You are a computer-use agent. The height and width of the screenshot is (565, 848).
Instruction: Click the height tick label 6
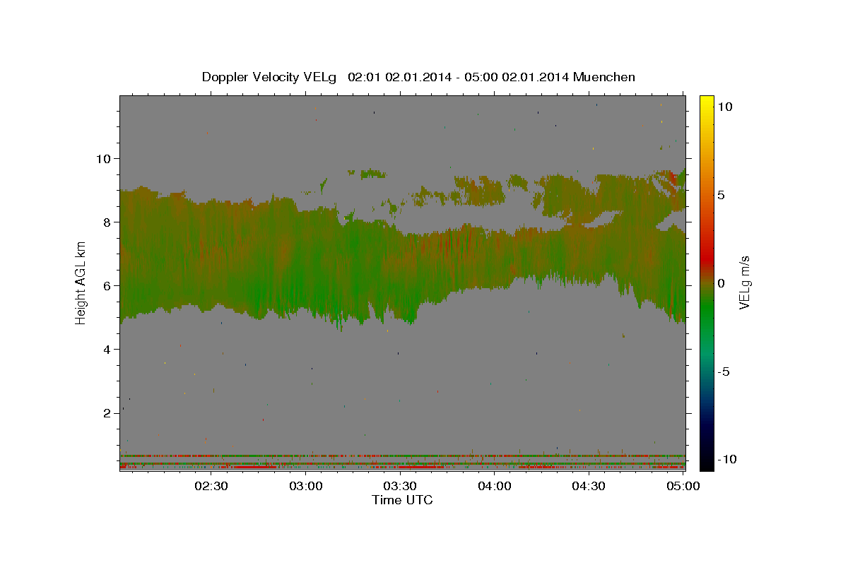[x=108, y=286]
